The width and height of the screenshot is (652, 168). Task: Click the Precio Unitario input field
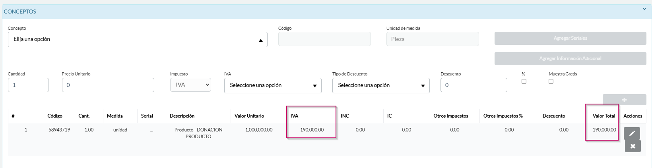108,85
